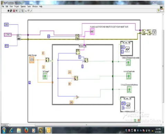167x134 pixels.
Task: Click the red Abort Execution button
Action: [14, 11]
